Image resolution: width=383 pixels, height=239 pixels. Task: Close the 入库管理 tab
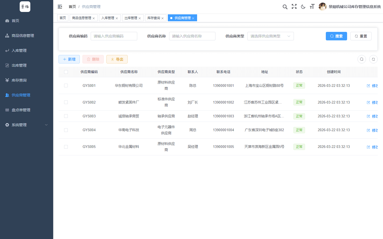(x=117, y=18)
